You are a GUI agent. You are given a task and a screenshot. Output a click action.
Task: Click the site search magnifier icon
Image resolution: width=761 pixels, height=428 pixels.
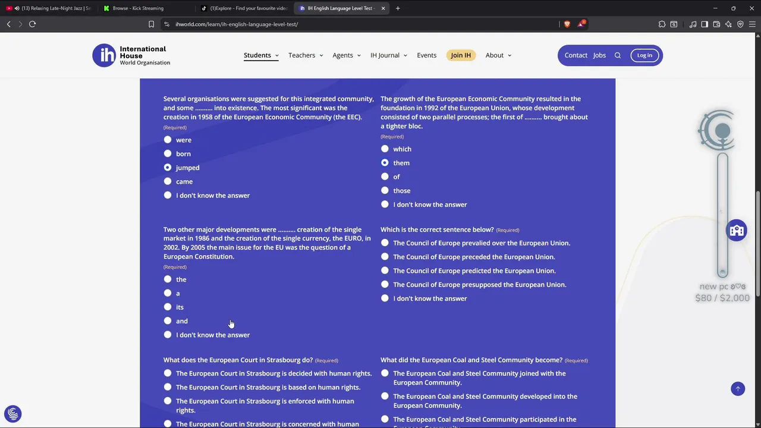coord(618,55)
